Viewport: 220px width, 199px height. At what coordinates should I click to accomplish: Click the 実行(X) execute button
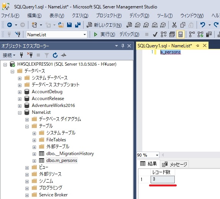coord(104,34)
